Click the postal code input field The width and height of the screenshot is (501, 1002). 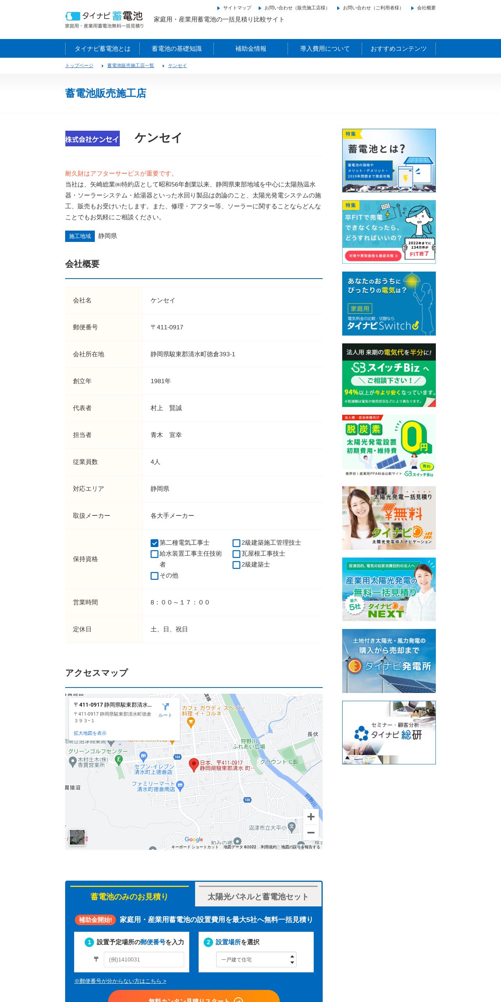[144, 959]
